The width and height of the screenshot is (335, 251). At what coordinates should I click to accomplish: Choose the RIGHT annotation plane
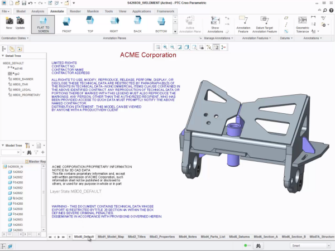coord(114,25)
